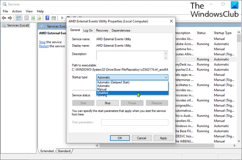
Task: Open the blue Help question-mark icon
Action: (47, 18)
